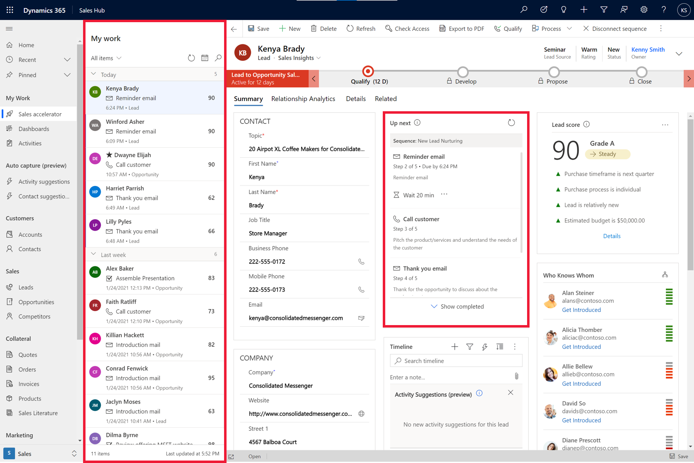Open Details link below the lead score
This screenshot has height=463, width=694.
coord(612,236)
